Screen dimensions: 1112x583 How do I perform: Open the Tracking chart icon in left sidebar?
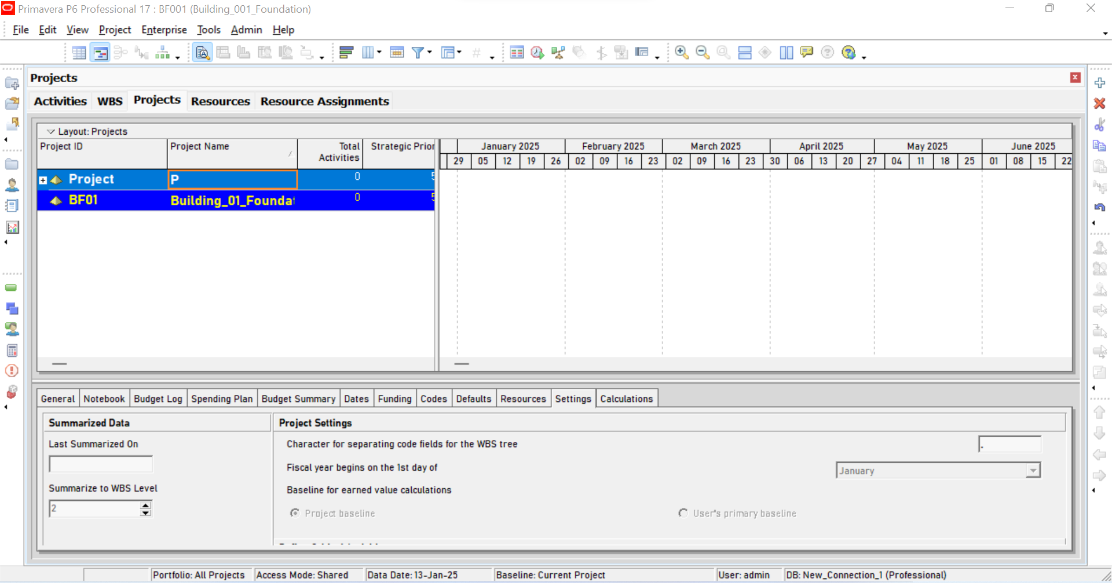point(12,227)
